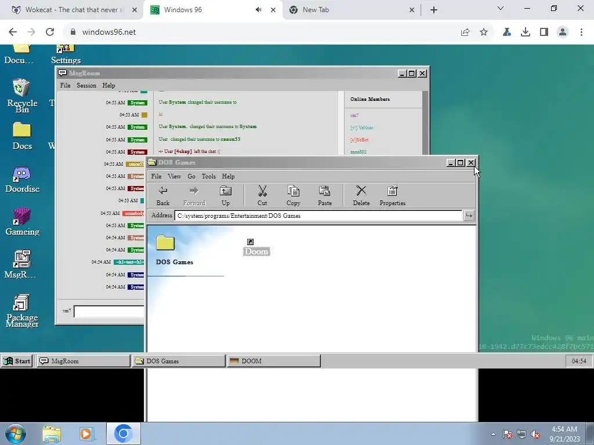The image size is (594, 445).
Task: Mute the Windows 96 tab audio icon
Action: click(258, 10)
